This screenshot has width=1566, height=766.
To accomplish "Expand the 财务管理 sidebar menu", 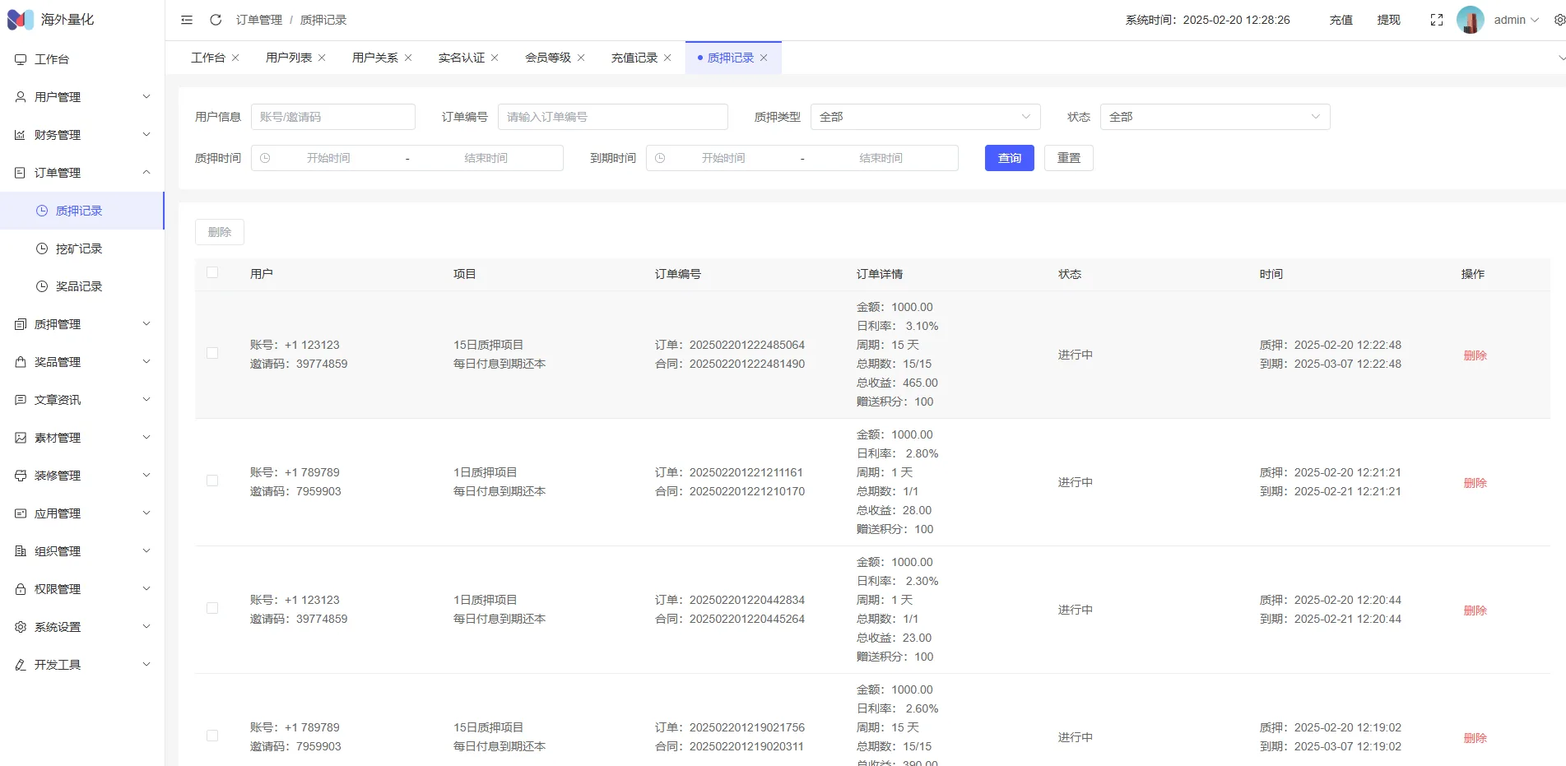I will pos(82,135).
